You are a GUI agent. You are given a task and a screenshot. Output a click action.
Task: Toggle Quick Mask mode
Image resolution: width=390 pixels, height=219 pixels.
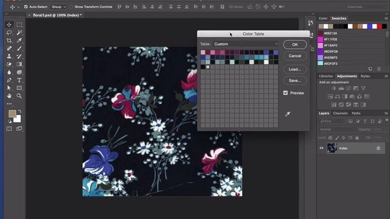9,128
